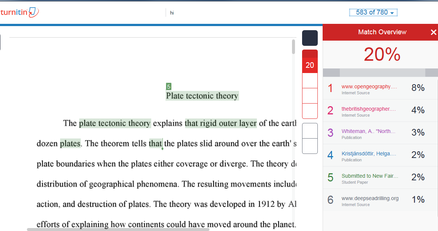Click the horizontal document scrollbar
438x231 pixels.
coord(118,230)
